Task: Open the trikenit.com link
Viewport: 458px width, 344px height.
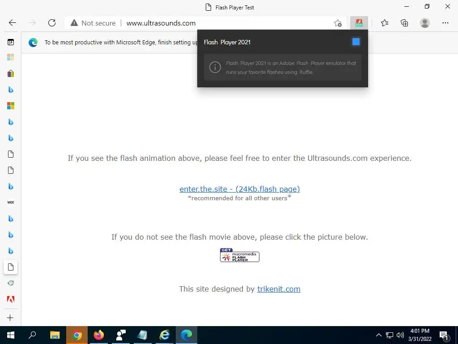Action: click(279, 289)
